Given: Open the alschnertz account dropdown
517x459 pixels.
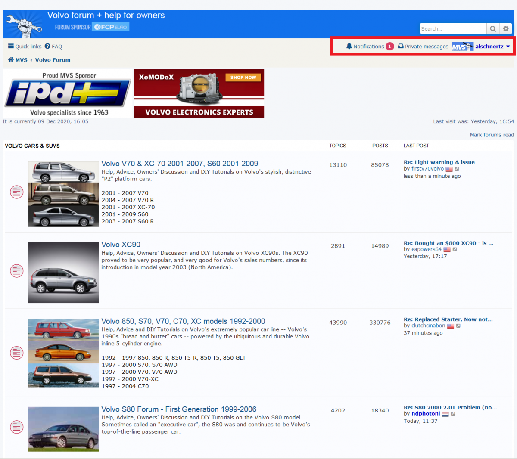Looking at the screenshot, I should pos(489,46).
